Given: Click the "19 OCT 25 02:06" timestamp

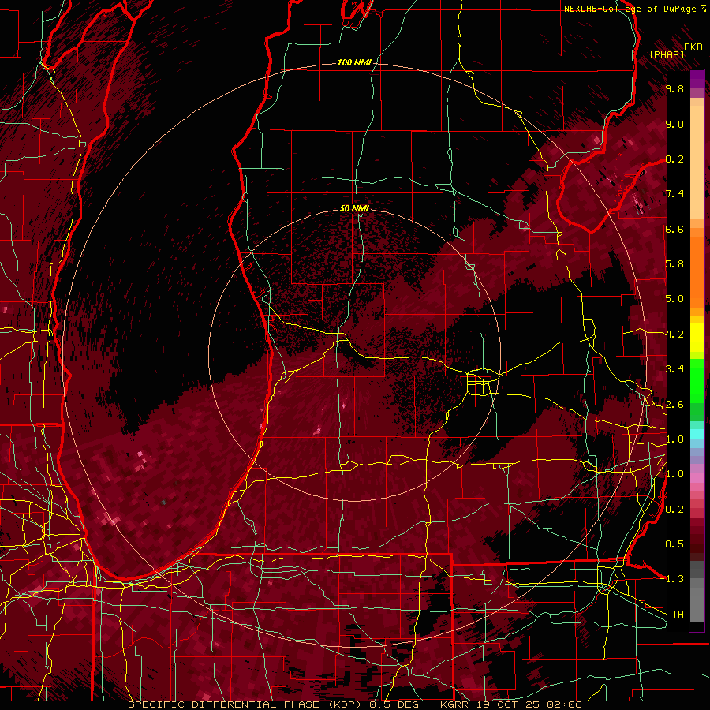Looking at the screenshot, I should [x=529, y=704].
